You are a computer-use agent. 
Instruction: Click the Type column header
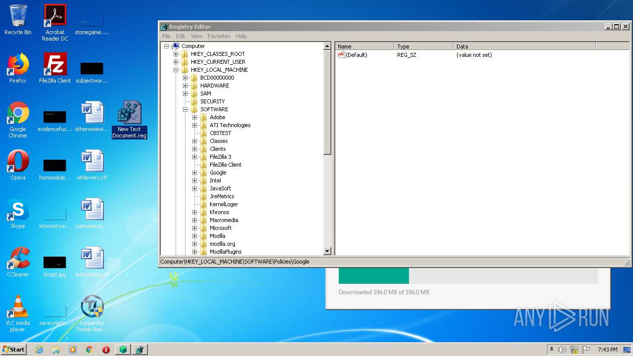[x=424, y=46]
